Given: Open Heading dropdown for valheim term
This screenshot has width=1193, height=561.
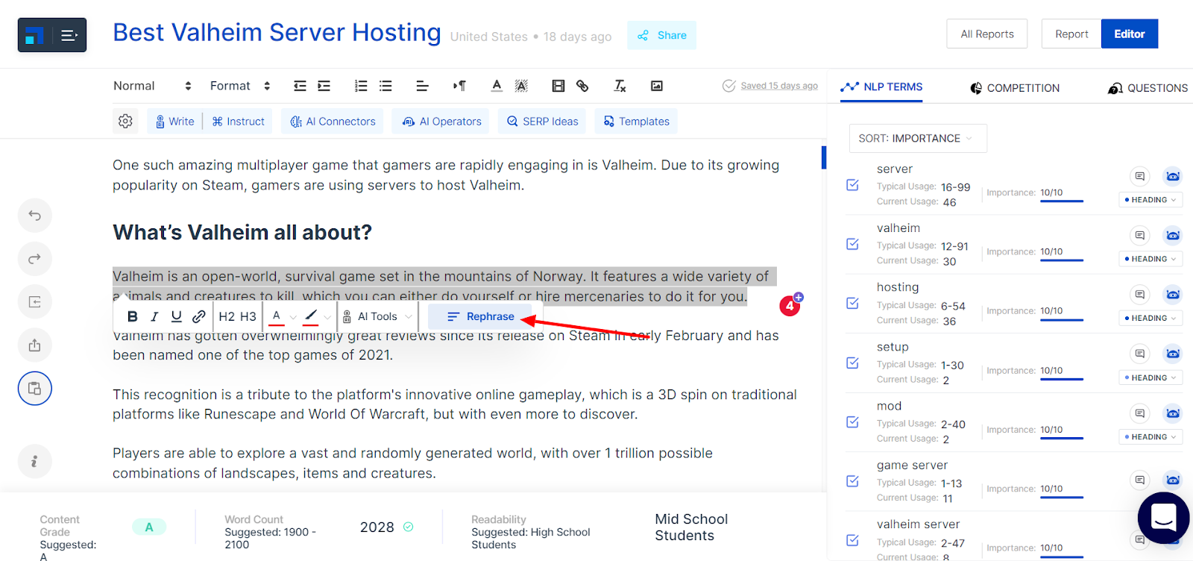Looking at the screenshot, I should [x=1150, y=259].
